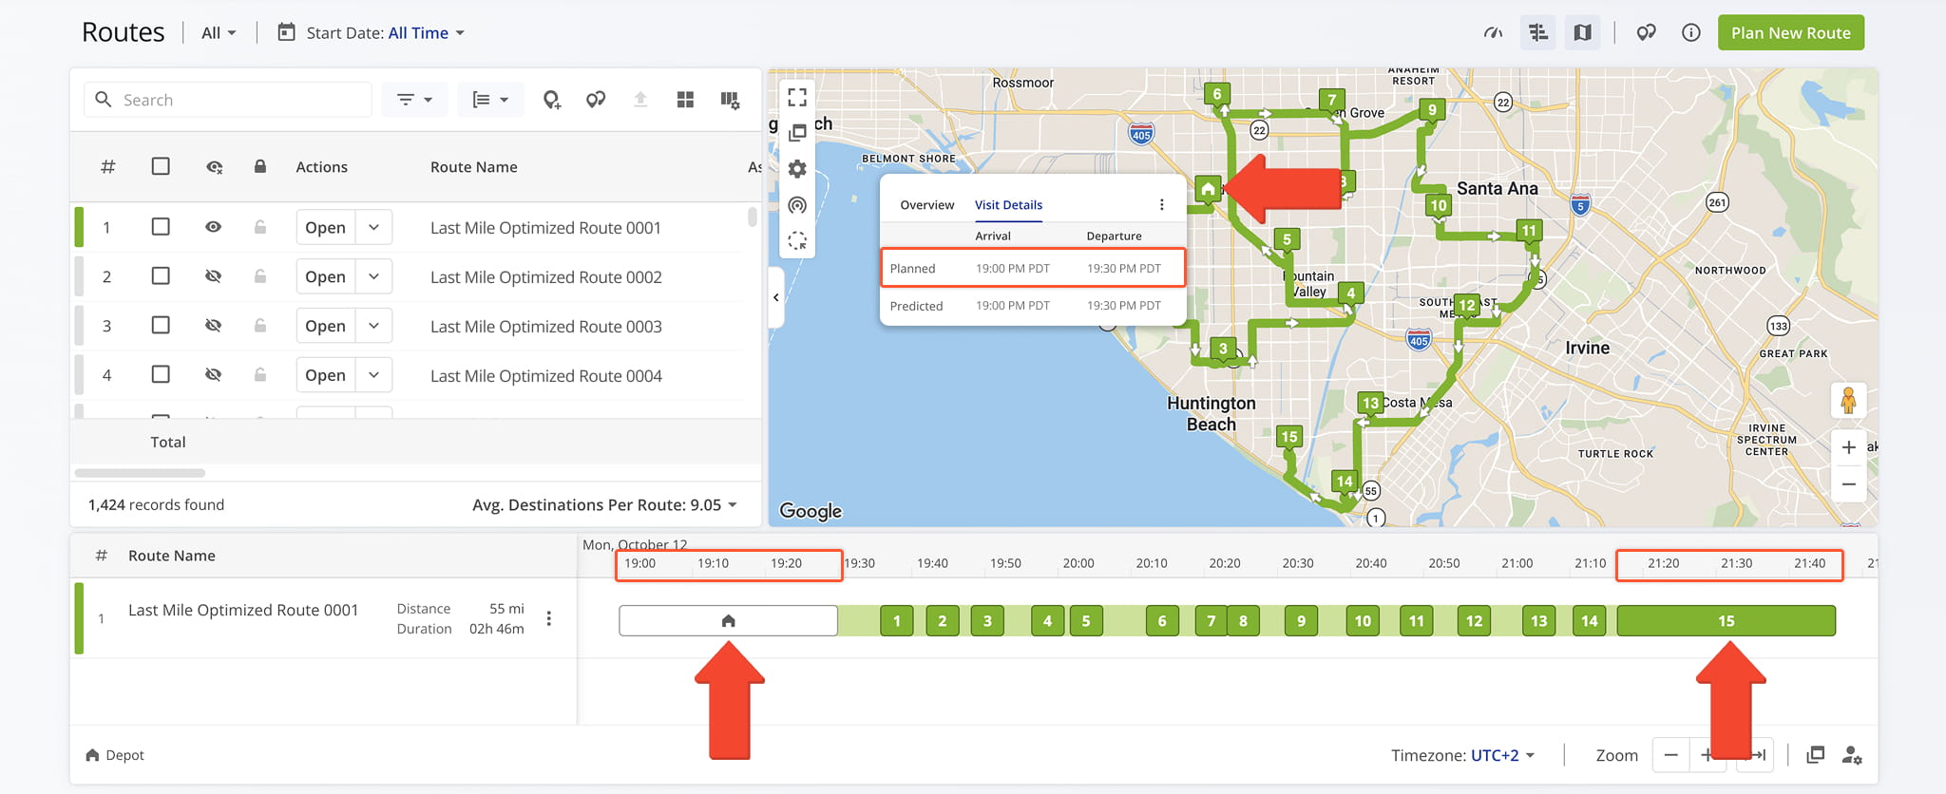Click the add destination pin icon
This screenshot has height=794, width=1946.
point(551,100)
